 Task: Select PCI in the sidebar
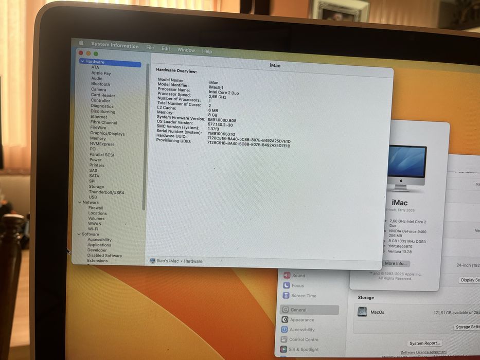(x=93, y=149)
